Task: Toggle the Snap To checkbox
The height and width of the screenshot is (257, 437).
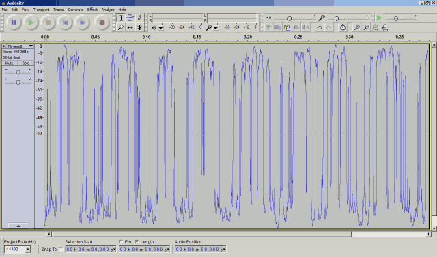Action: tap(61, 250)
